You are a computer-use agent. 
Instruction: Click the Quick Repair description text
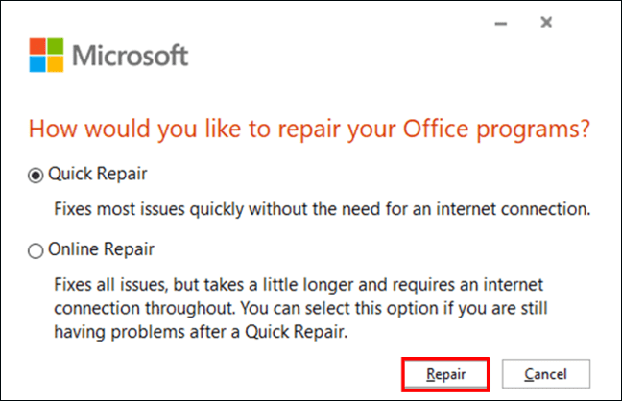click(x=319, y=206)
